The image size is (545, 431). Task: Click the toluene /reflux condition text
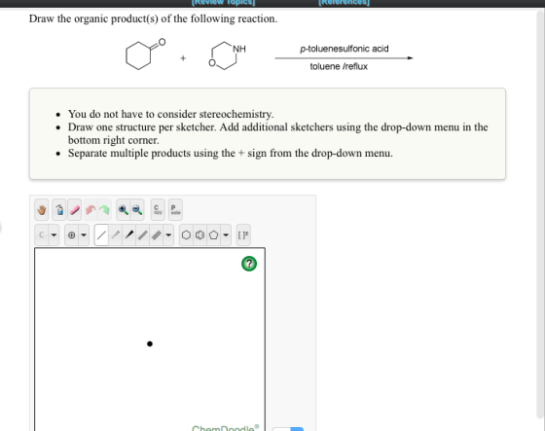339,66
